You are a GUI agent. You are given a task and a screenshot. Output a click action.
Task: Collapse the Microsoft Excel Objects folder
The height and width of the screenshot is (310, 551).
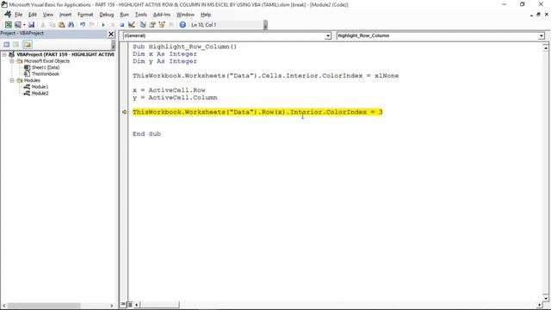pos(11,61)
